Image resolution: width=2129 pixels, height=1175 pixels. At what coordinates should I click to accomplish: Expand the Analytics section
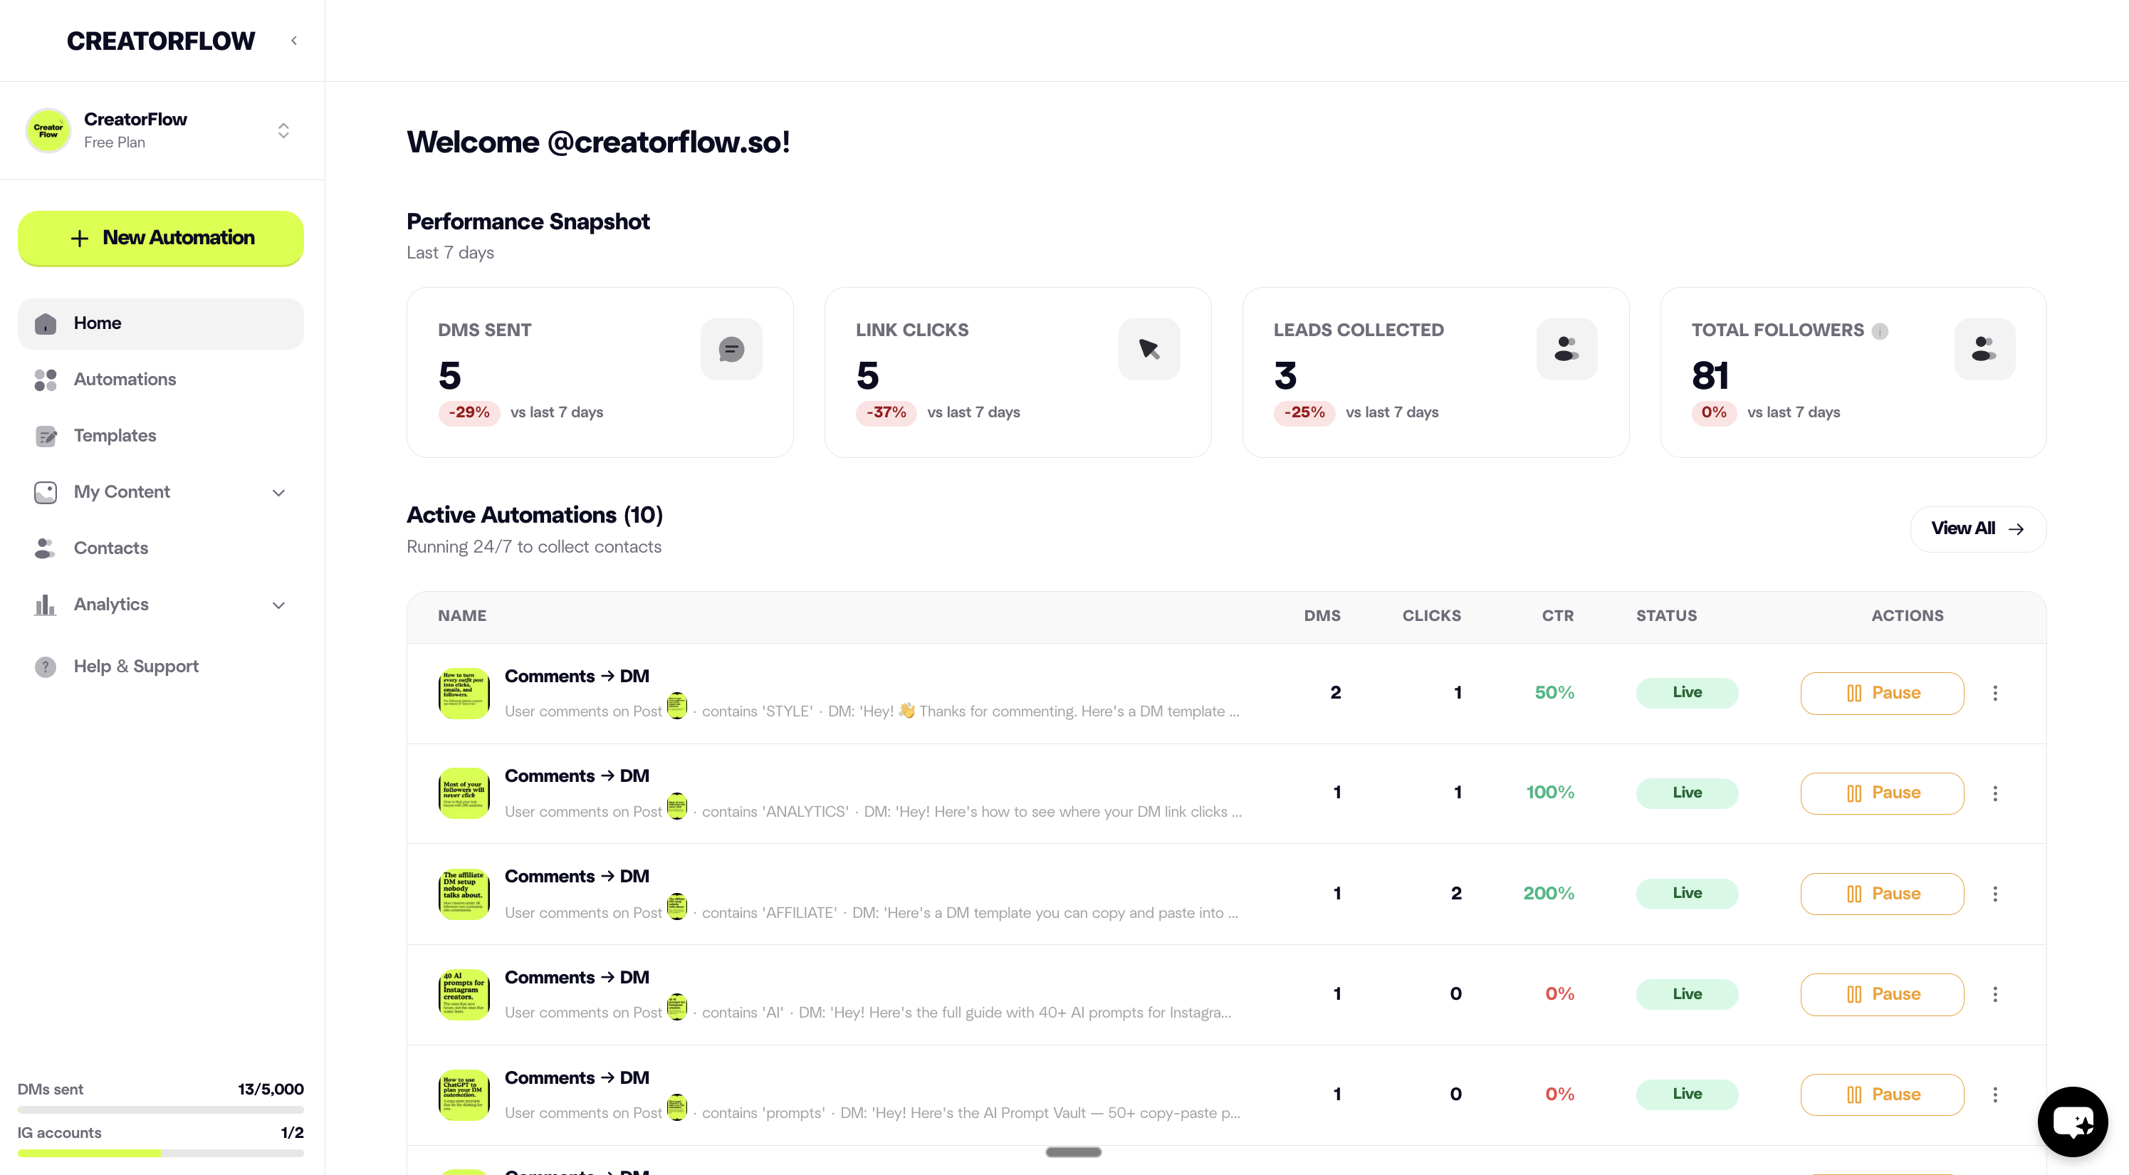point(278,606)
